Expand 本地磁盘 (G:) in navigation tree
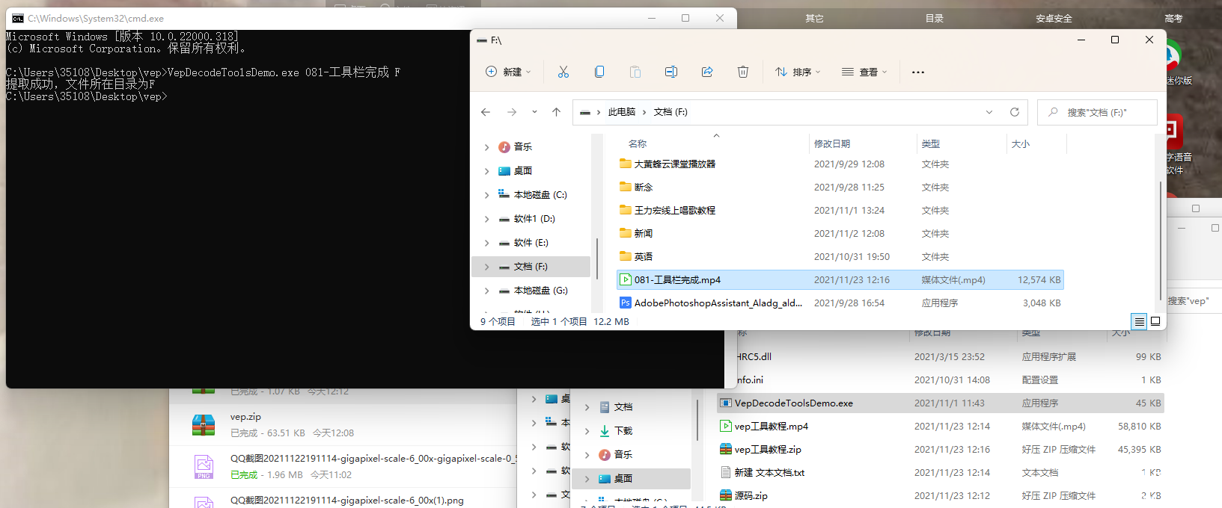 click(487, 291)
